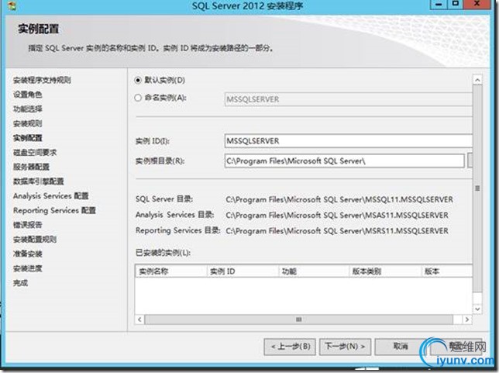Click the 已安装的实例(L) label
This screenshot has width=499, height=373.
pyautogui.click(x=163, y=253)
